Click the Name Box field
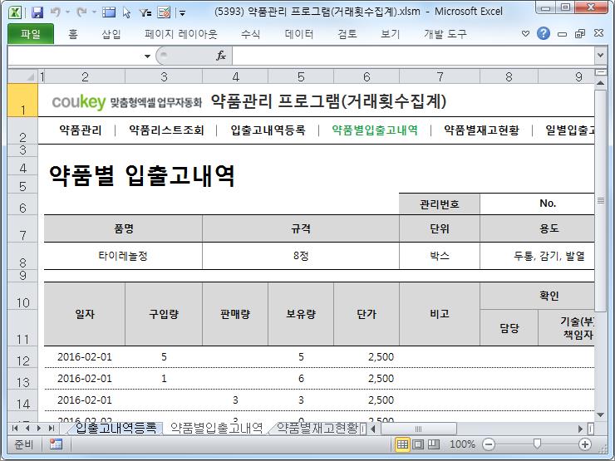Screen dimensions: 615x461 pos(75,56)
